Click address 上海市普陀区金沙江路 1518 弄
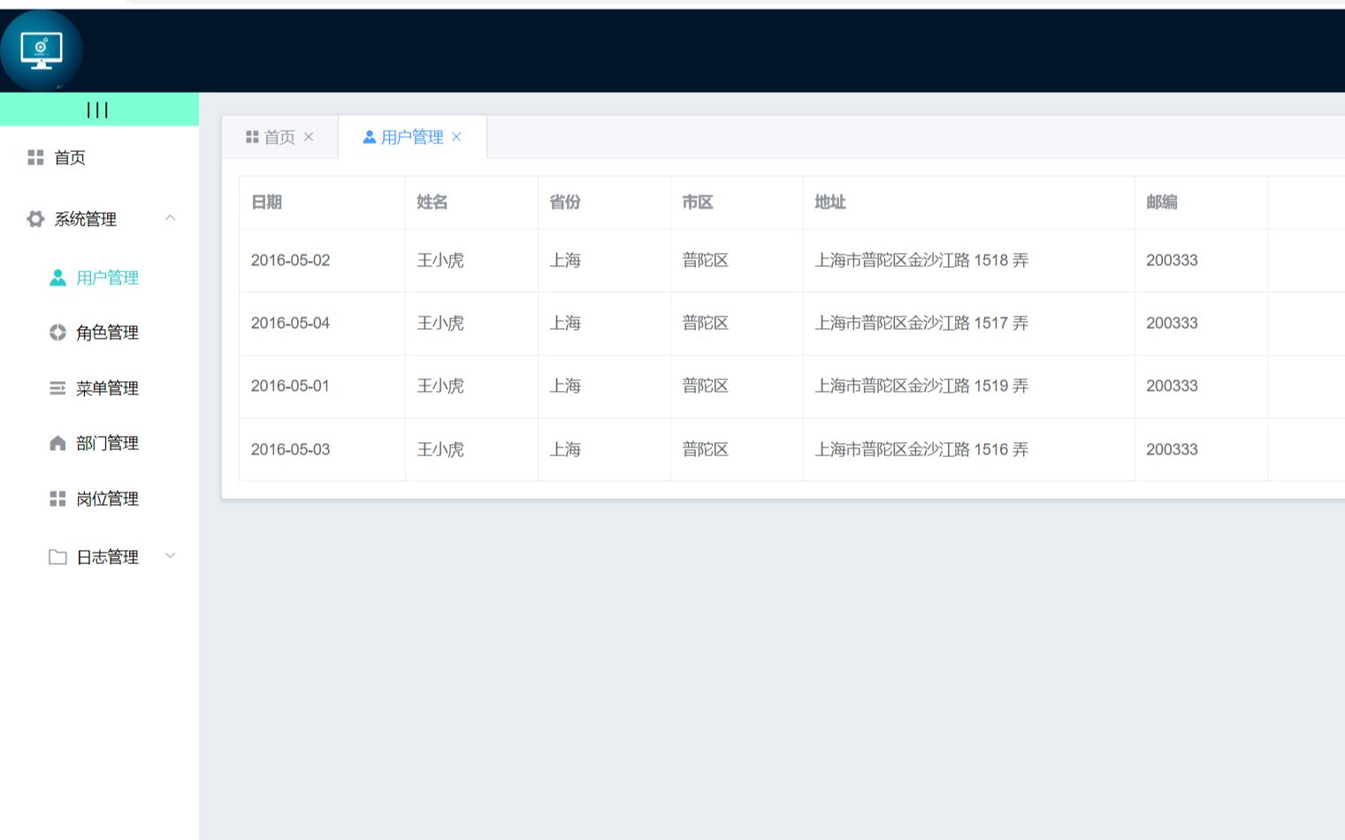This screenshot has height=840, width=1345. click(x=921, y=261)
